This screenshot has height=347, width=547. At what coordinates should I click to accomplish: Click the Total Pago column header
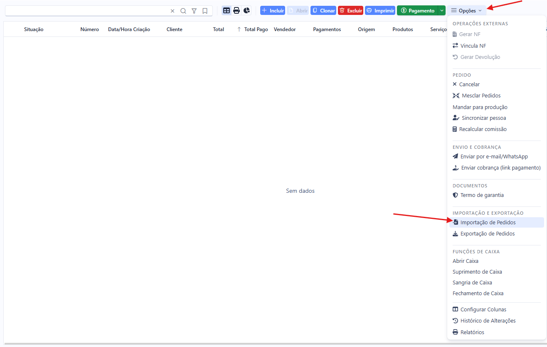pos(256,29)
